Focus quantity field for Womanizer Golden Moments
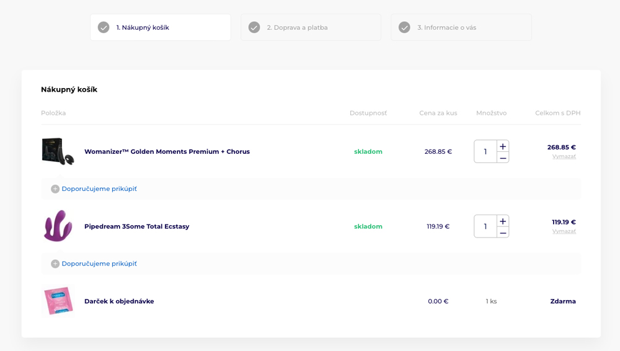The width and height of the screenshot is (620, 351). coord(485,151)
